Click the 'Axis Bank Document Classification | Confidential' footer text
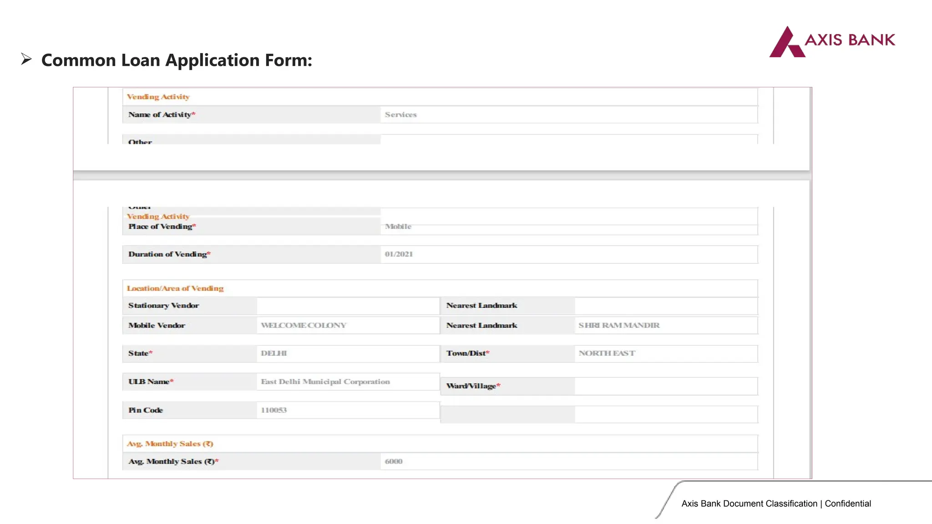Screen dimensions: 932x524 (776, 504)
